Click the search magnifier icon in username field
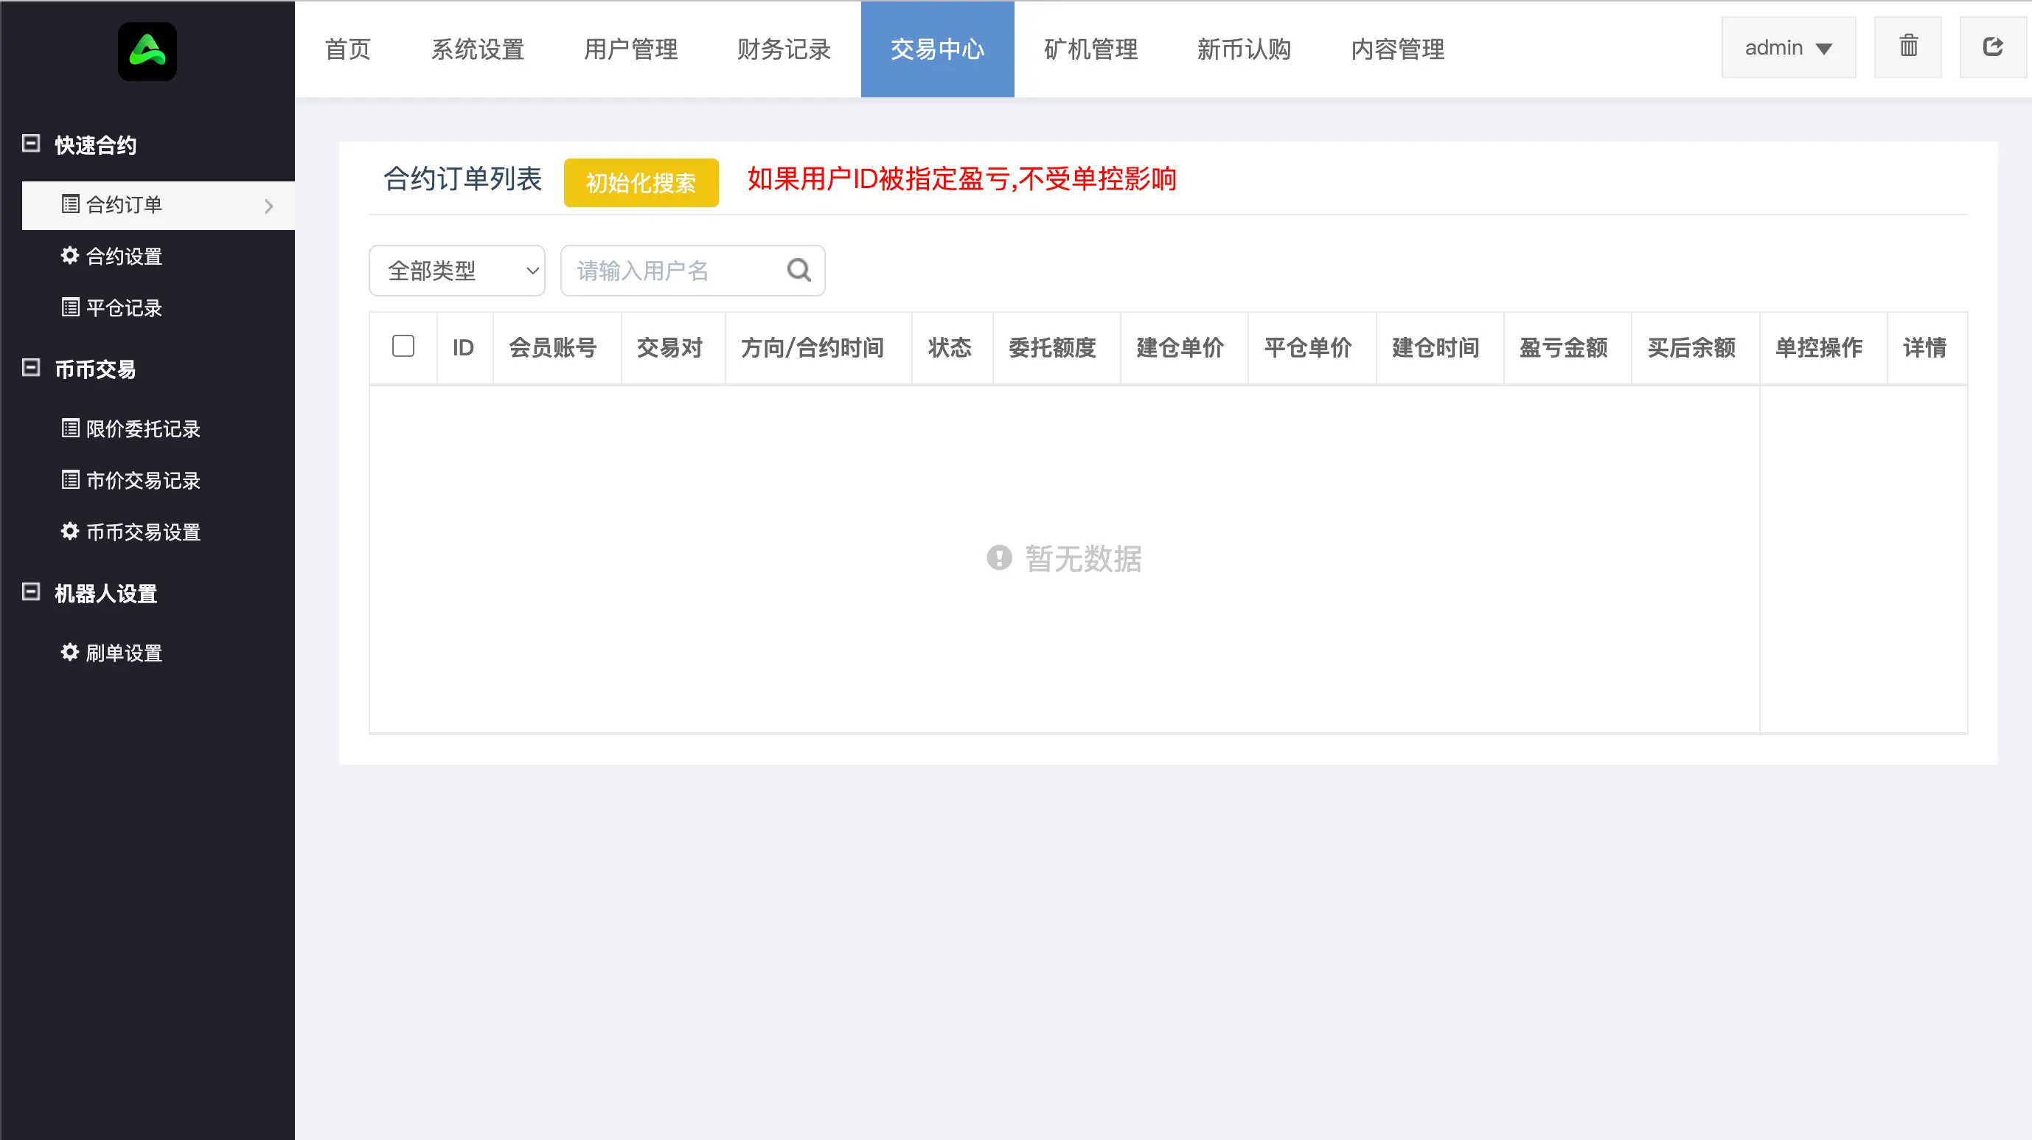This screenshot has height=1140, width=2032. click(x=799, y=271)
